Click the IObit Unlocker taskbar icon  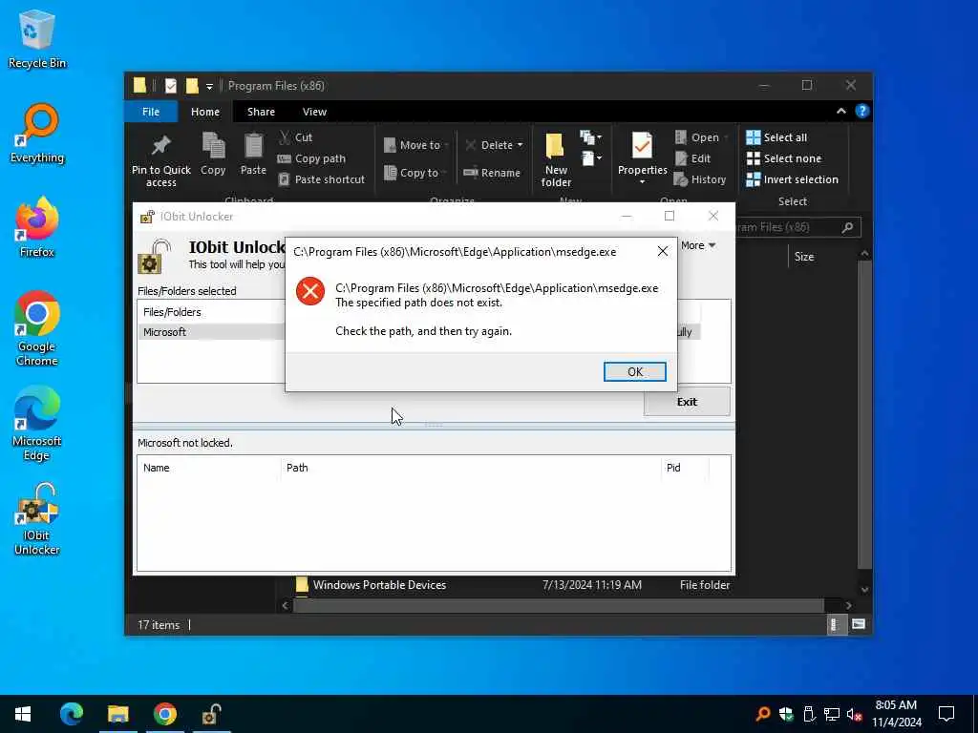211,714
